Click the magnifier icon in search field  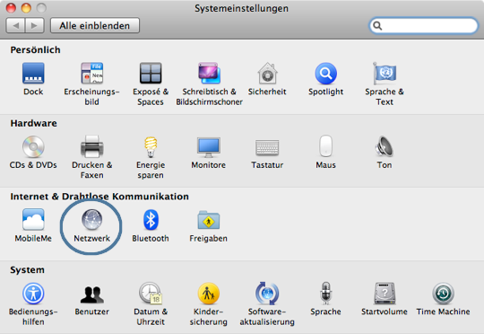coord(377,26)
